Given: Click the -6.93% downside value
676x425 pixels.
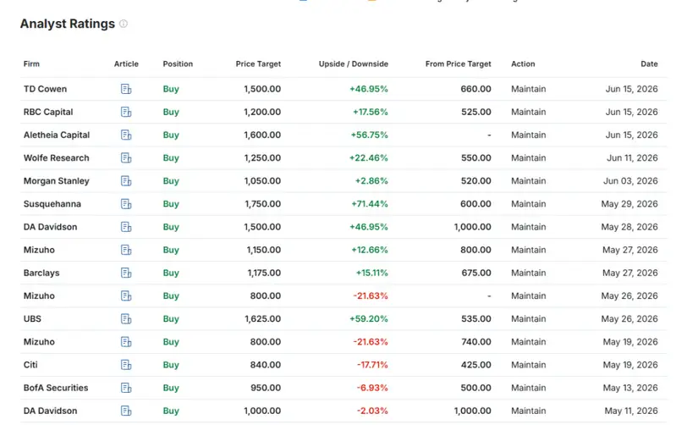Looking at the screenshot, I should click(372, 388).
